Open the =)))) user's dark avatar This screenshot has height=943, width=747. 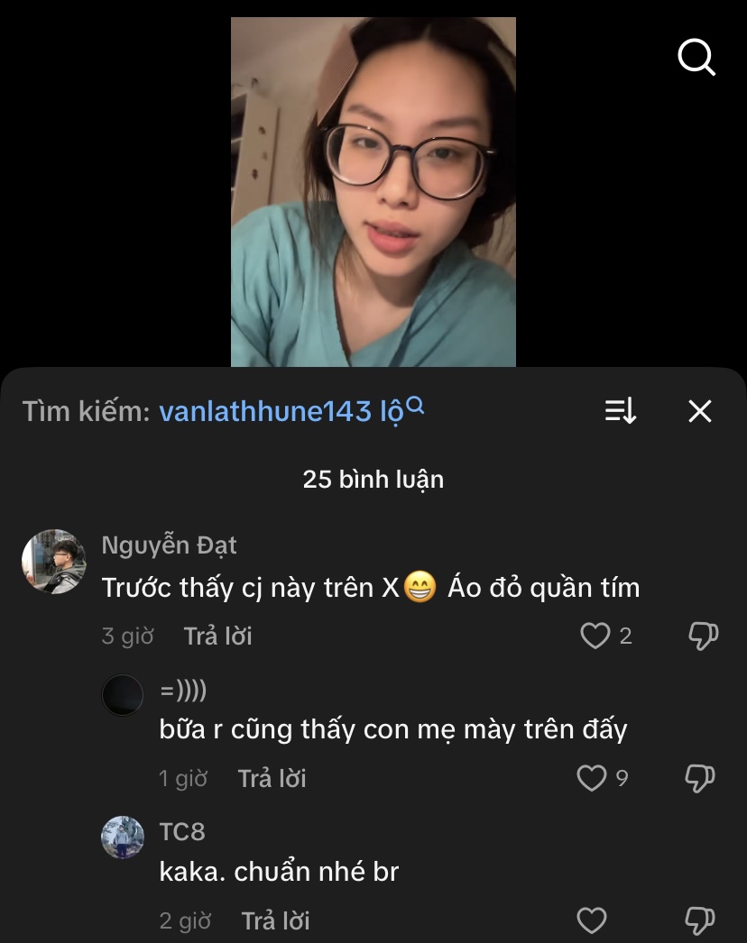tap(123, 695)
